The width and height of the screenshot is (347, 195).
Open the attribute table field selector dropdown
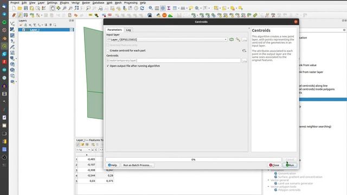(x=83, y=150)
